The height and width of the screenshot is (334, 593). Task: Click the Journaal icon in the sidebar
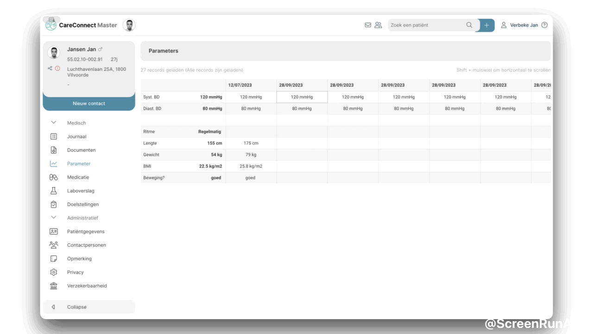tap(53, 136)
